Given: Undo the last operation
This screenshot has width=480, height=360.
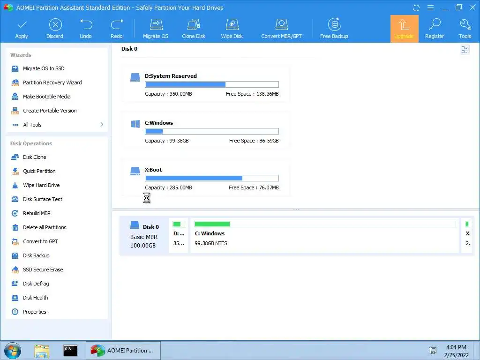Looking at the screenshot, I should 86,30.
